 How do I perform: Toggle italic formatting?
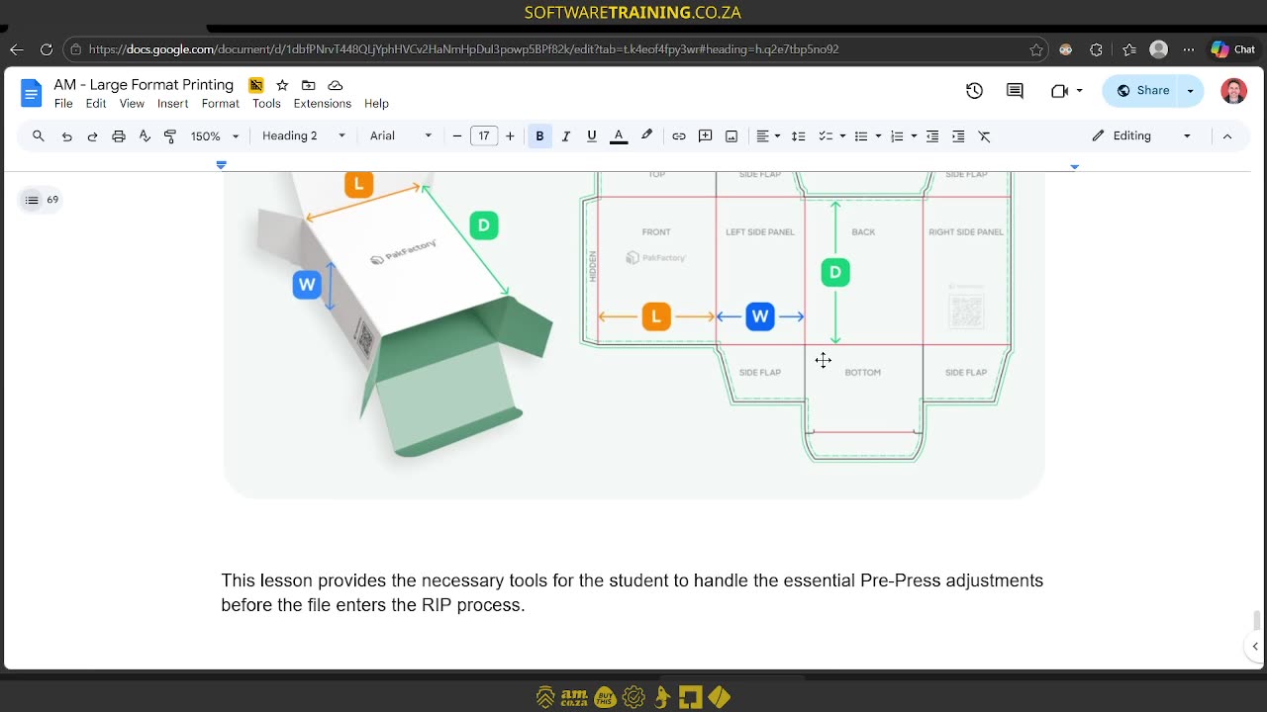click(566, 135)
